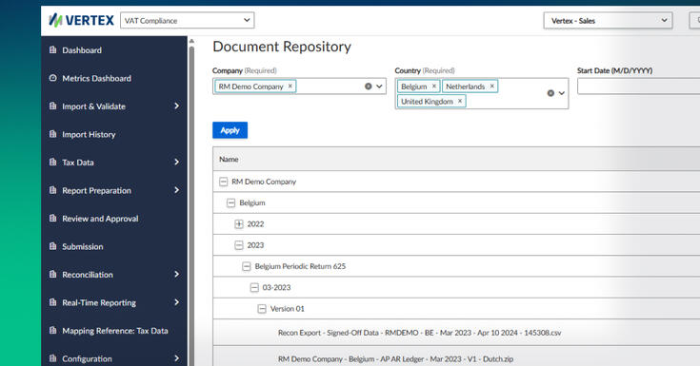Click the Dashboard sidebar icon

(53, 50)
